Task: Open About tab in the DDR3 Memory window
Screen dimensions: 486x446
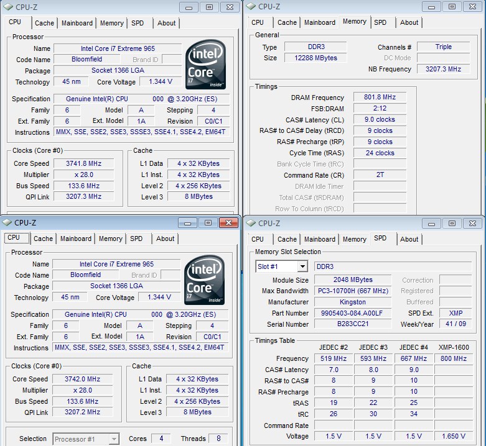Action: (x=409, y=22)
